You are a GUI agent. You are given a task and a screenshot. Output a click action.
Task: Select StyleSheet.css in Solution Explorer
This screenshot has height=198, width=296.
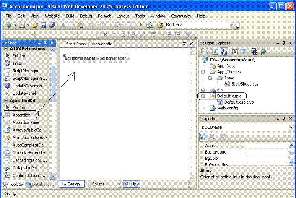point(245,84)
